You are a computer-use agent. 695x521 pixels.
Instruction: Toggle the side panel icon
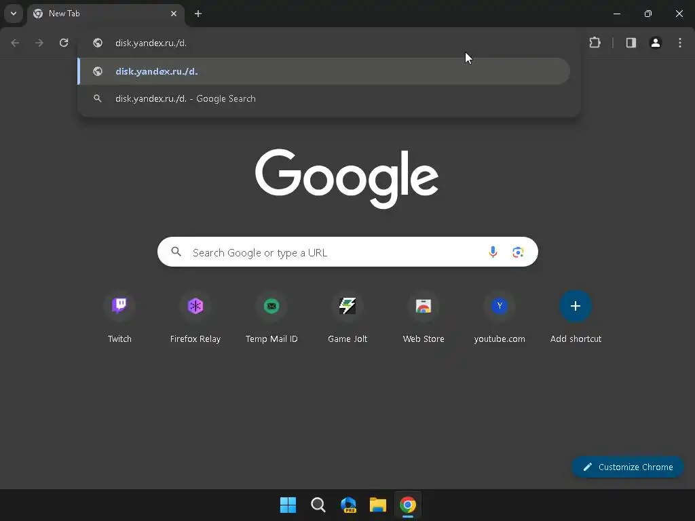[631, 43]
